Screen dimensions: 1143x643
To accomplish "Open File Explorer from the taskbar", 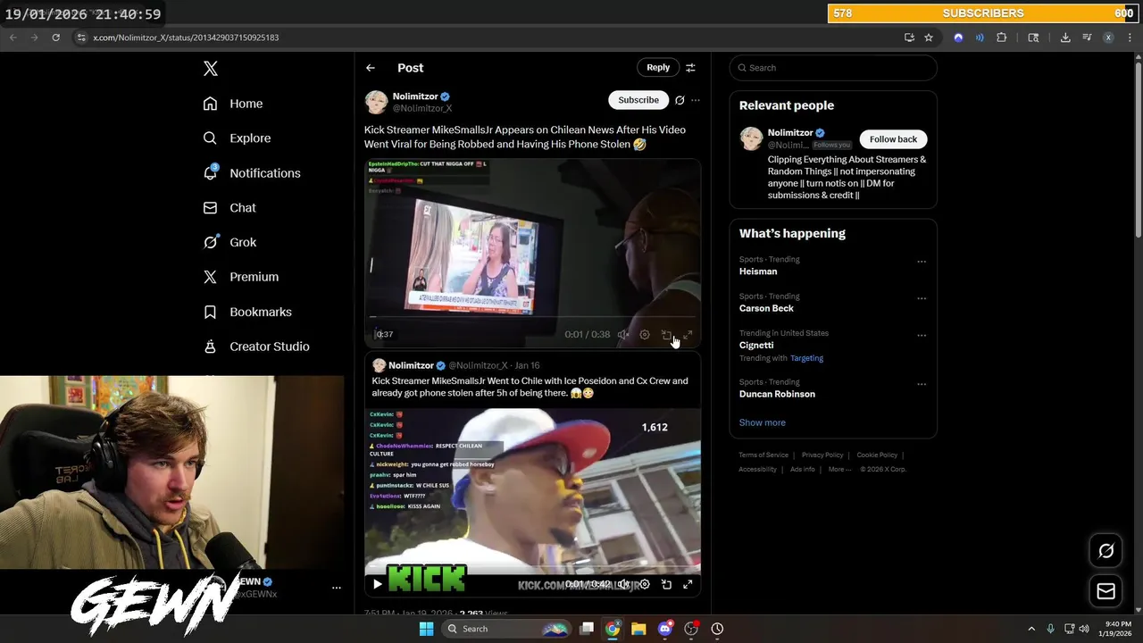I will tap(638, 629).
